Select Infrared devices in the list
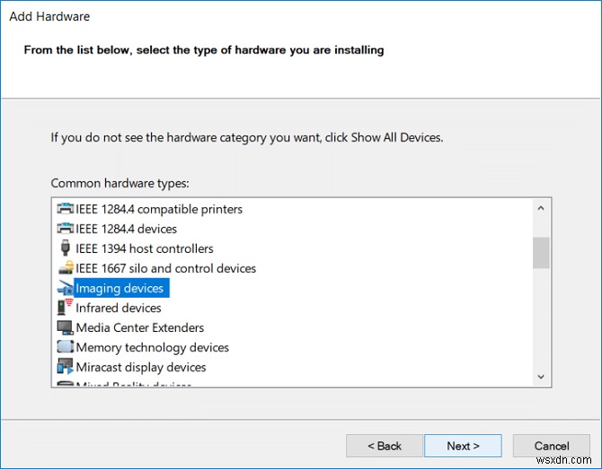 pos(119,308)
